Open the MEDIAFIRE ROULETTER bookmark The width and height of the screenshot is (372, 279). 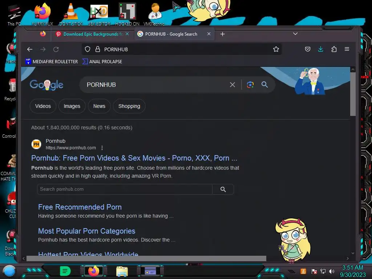(52, 61)
